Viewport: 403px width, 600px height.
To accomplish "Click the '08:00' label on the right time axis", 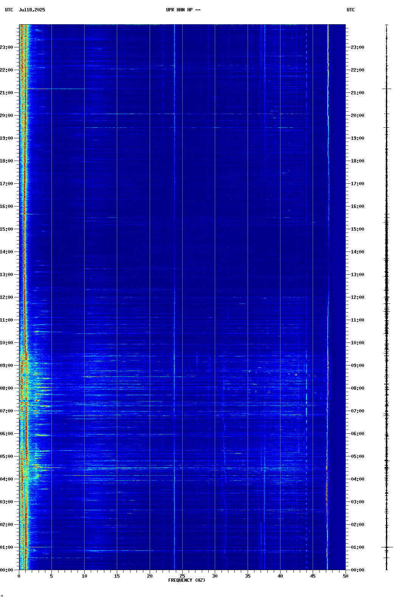I will point(358,388).
